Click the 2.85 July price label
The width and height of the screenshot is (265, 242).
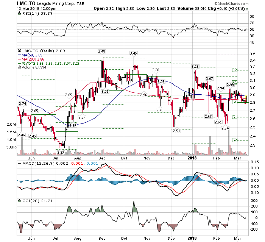[x=69, y=95]
